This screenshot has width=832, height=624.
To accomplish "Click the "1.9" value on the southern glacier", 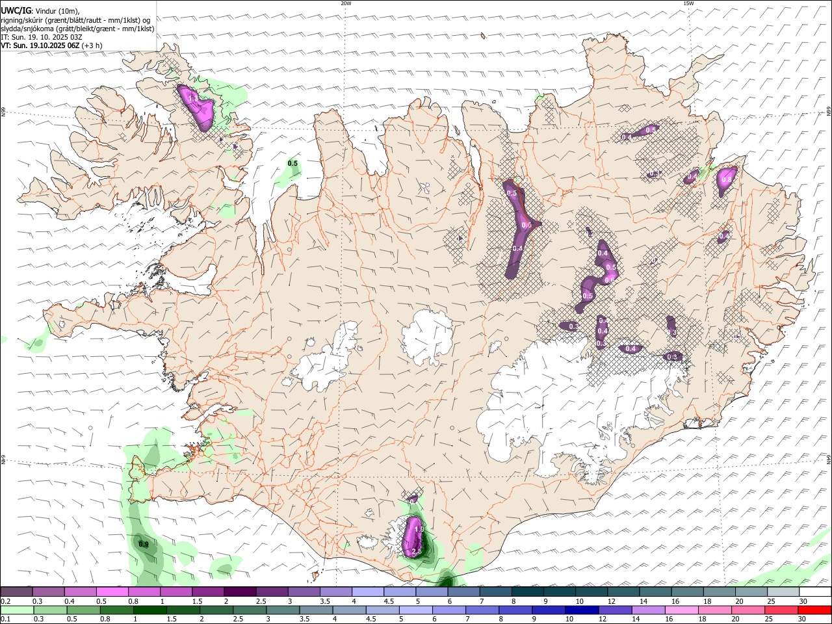I will [419, 530].
